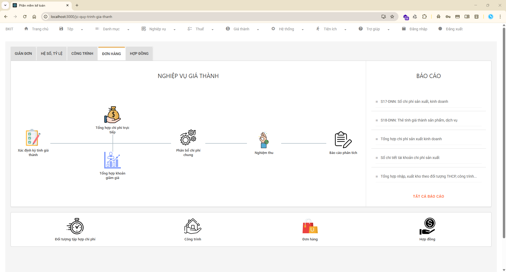Switch to the HỢP ĐỒNG tab
Viewport: 506px width, 272px height.
pos(139,54)
